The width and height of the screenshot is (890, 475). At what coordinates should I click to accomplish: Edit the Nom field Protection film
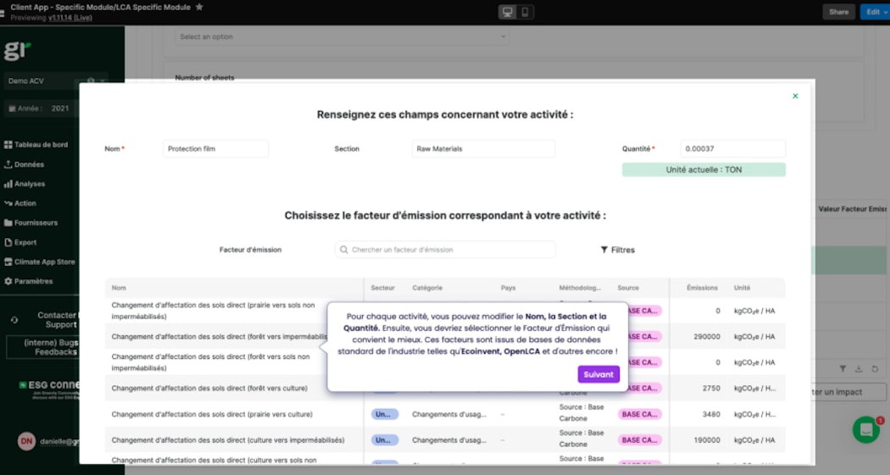click(215, 148)
